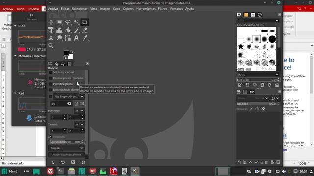
Task: Set portrait orientation for crop ratio
Action: [76, 104]
